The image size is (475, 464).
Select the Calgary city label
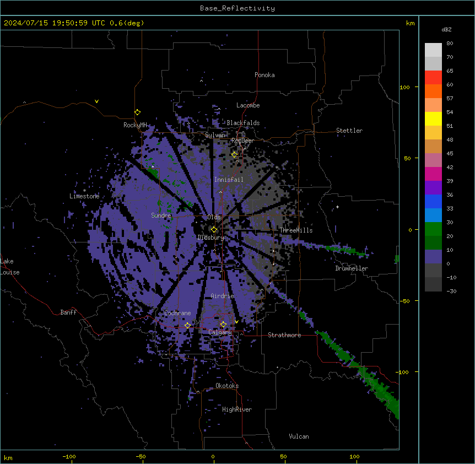(220, 332)
